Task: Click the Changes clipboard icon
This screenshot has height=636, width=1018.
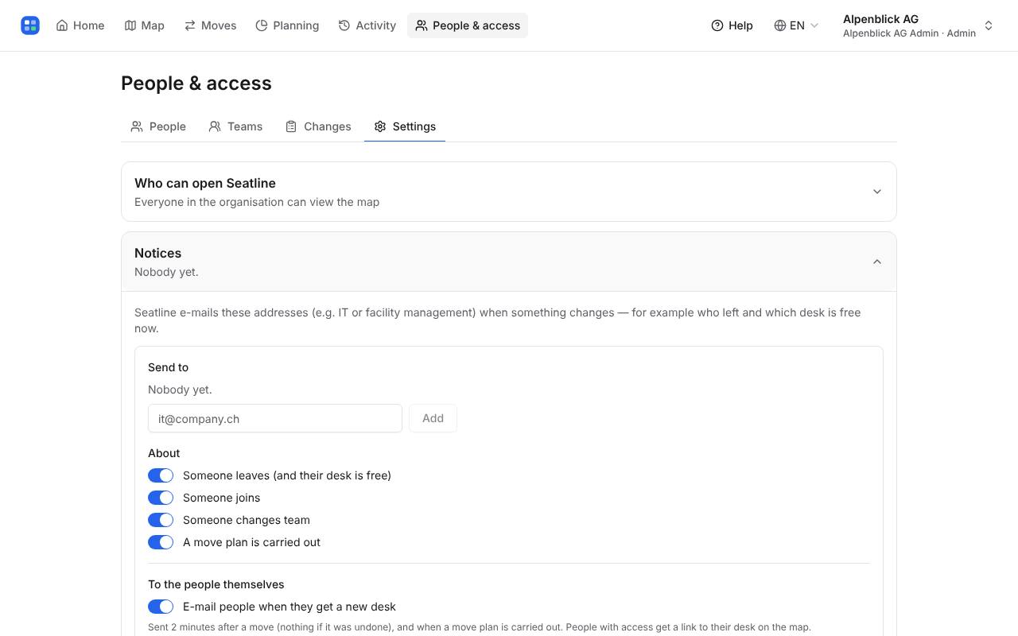Action: [291, 126]
